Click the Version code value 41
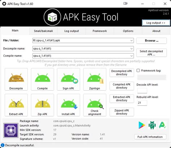The image size is (171, 148). [x=101, y=139]
